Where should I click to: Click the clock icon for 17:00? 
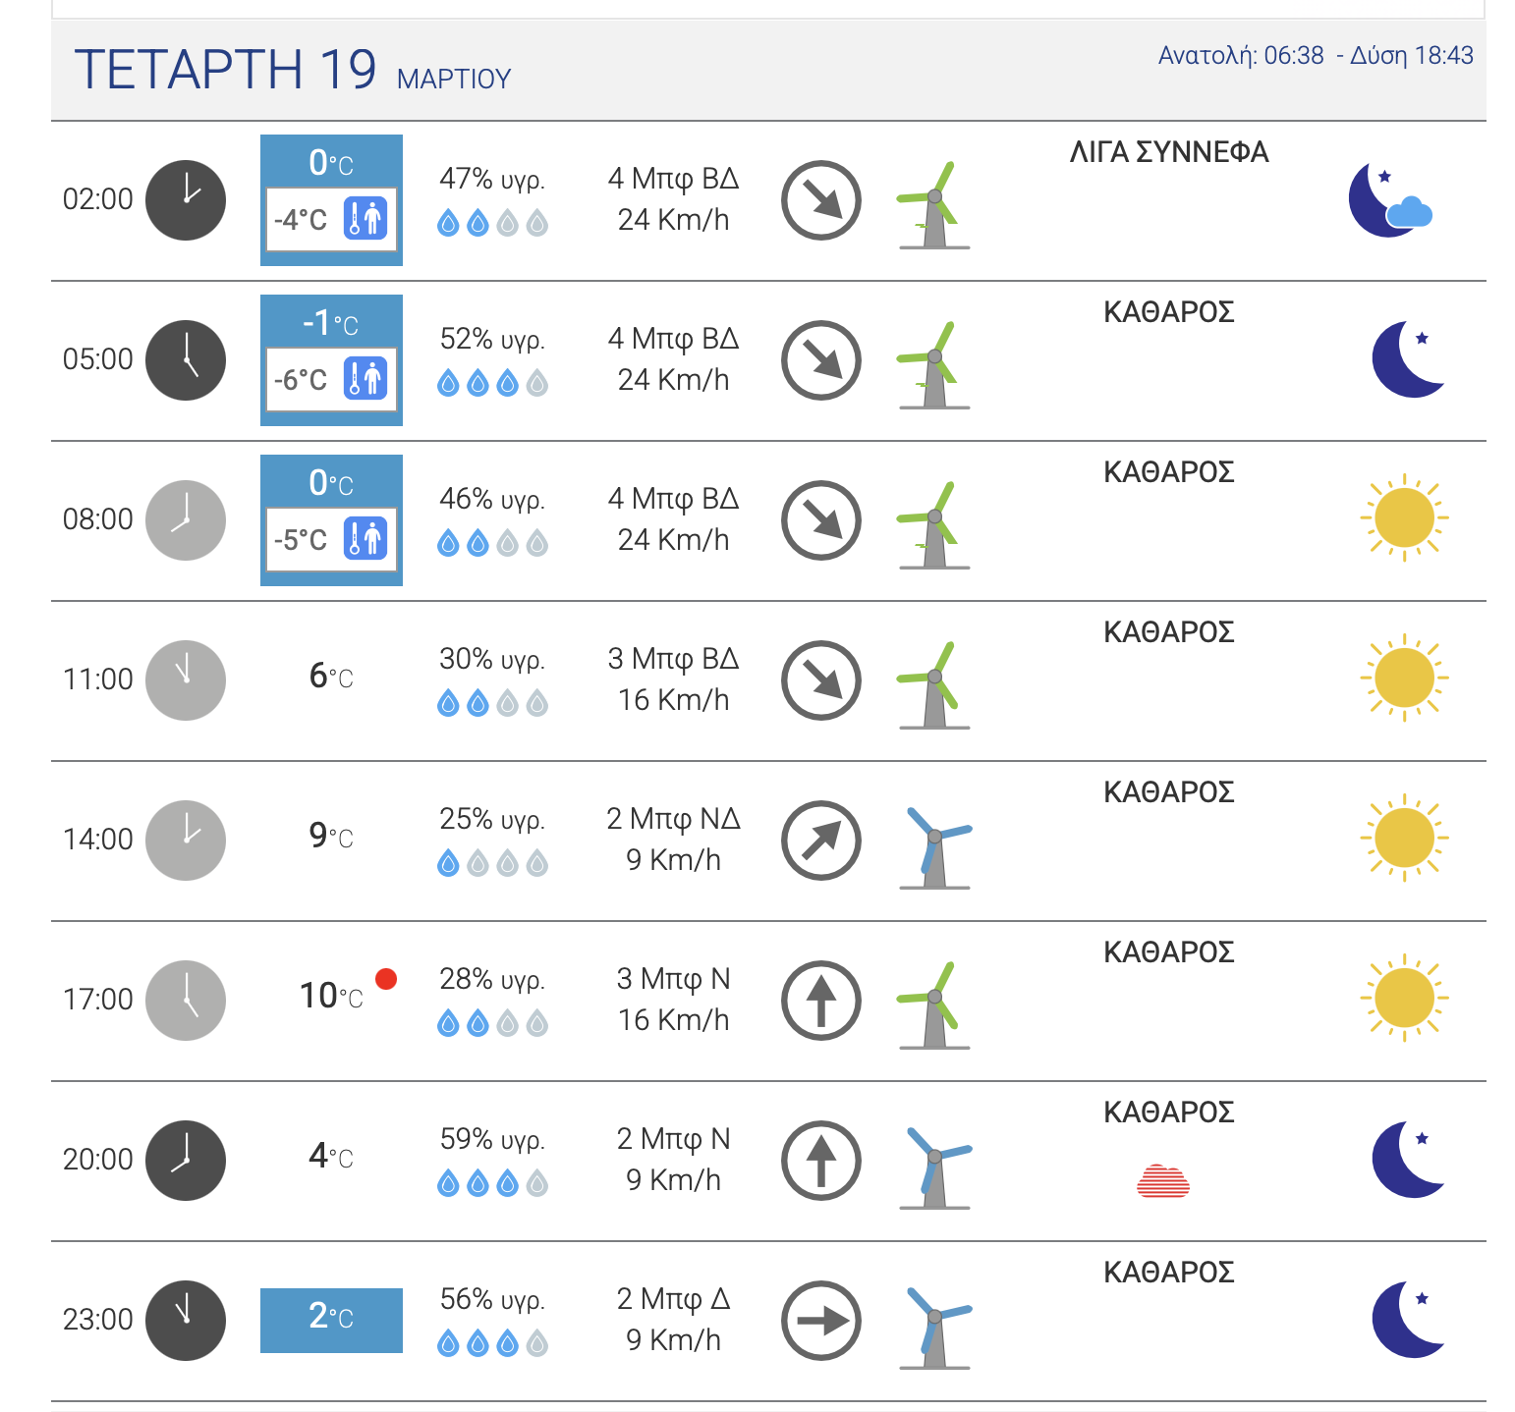186,1001
